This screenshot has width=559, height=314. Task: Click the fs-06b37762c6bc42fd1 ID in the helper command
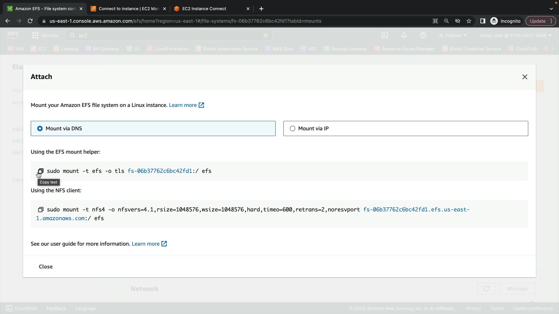[x=160, y=171]
